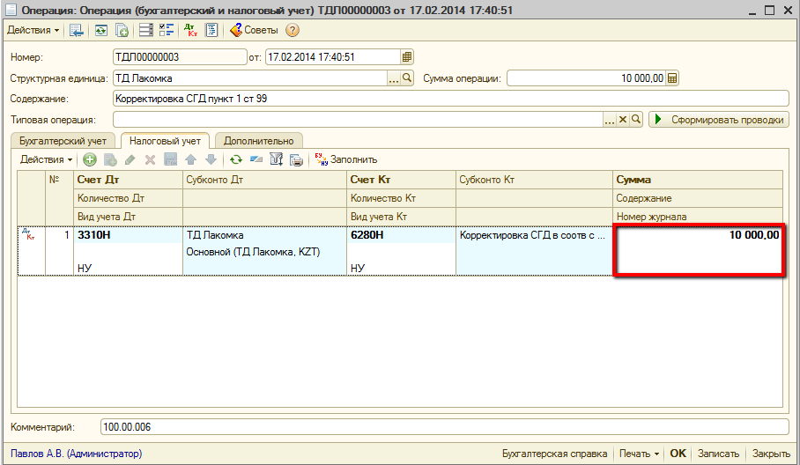800x465 pixels.
Task: Open calendar picker next to date field
Action: (x=406, y=57)
